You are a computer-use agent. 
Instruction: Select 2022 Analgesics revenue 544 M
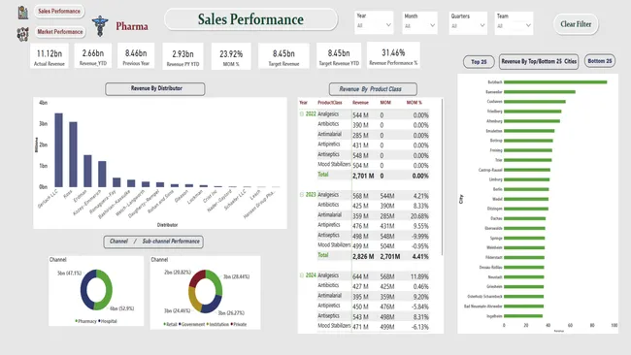(360, 115)
